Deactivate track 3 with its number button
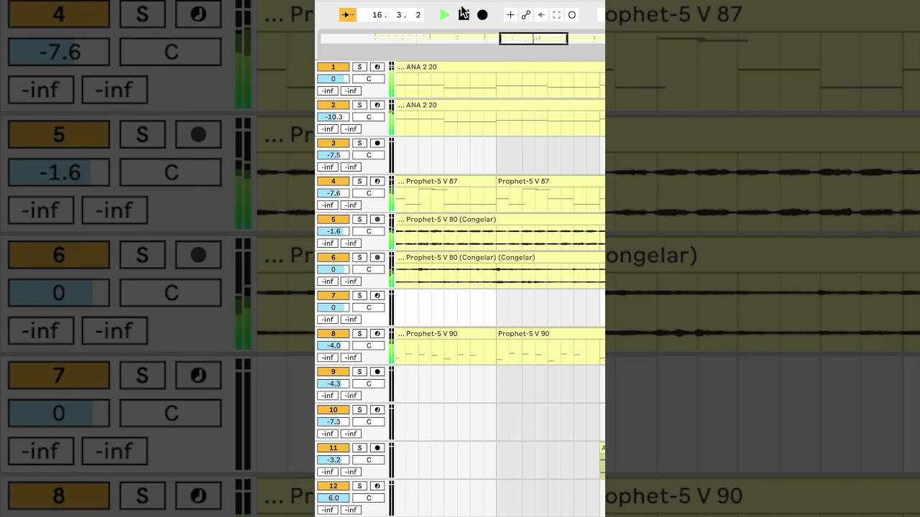This screenshot has height=517, width=920. tap(333, 143)
